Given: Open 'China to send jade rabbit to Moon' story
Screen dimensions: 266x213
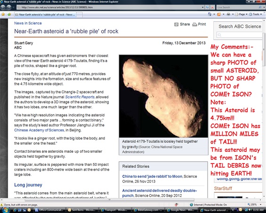Looking at the screenshot, I should [152, 176].
